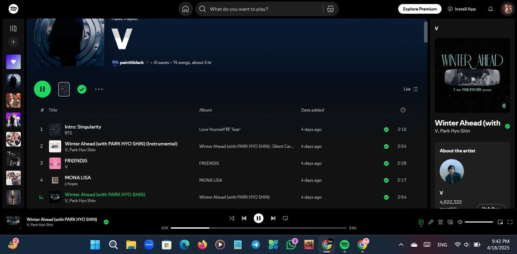
Task: Toggle liked checkmark in now playing bar
Action: [x=106, y=222]
